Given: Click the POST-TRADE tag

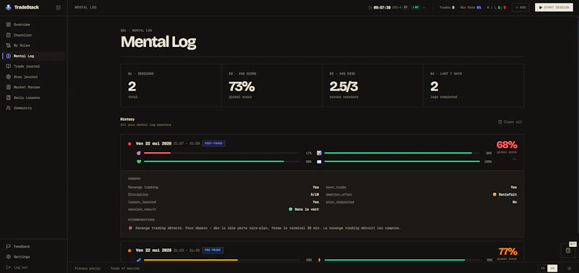Looking at the screenshot, I should 214,143.
